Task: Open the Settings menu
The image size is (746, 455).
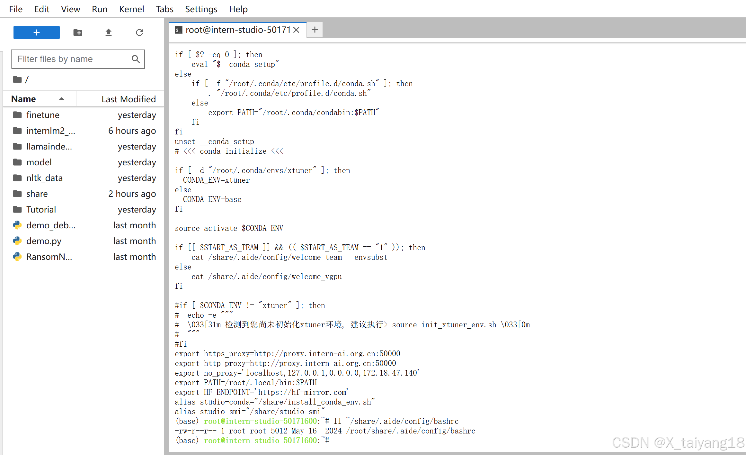Action: click(x=201, y=9)
